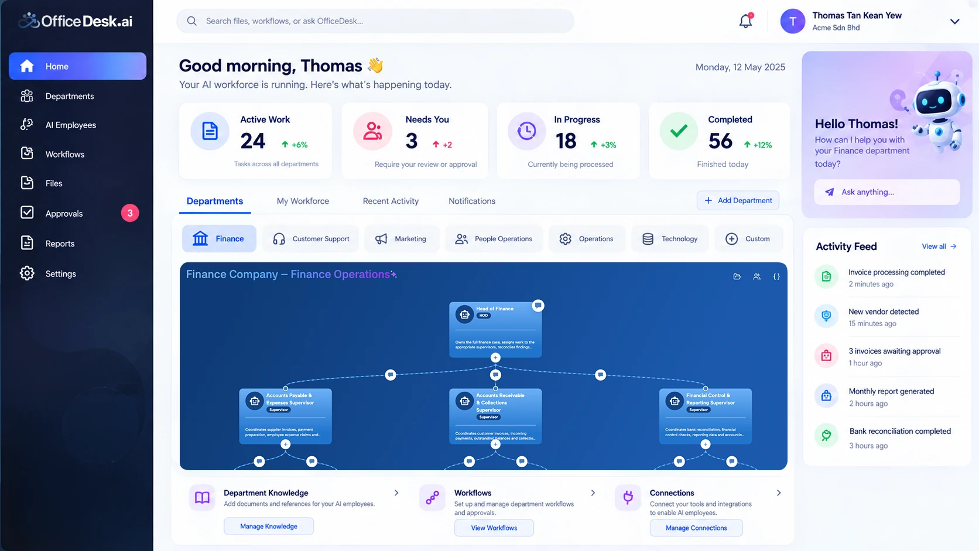The height and width of the screenshot is (551, 979).
Task: Click the Active Work document icon
Action: point(210,131)
